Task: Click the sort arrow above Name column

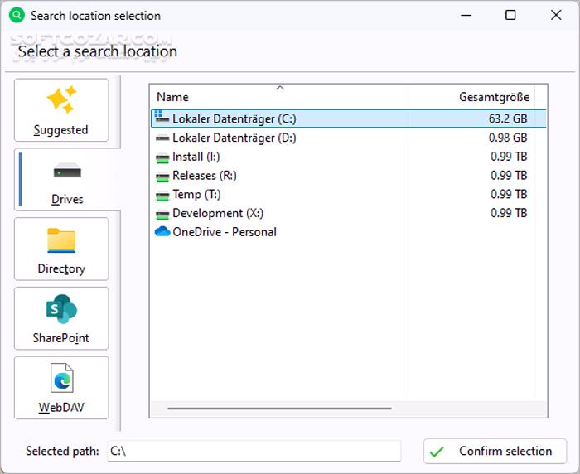Action: pyautogui.click(x=280, y=87)
